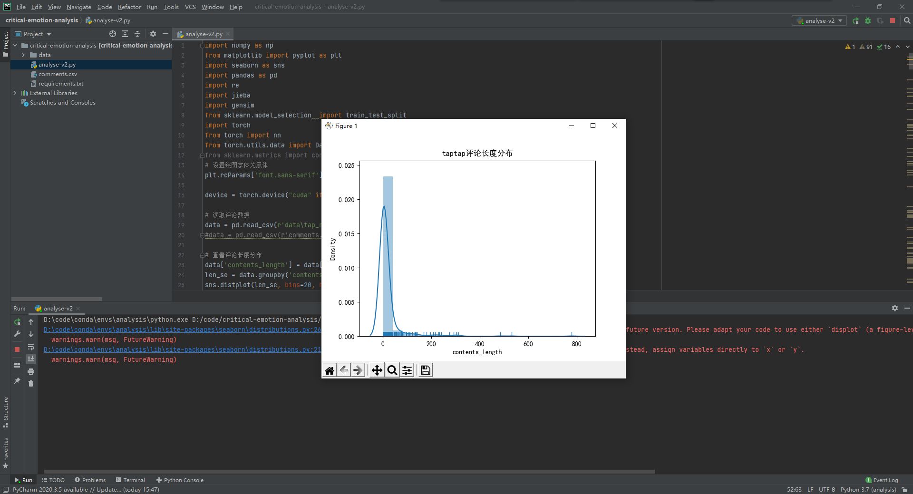The image size is (913, 494).
Task: Click the Run with Coverage icon
Action: coord(880,20)
